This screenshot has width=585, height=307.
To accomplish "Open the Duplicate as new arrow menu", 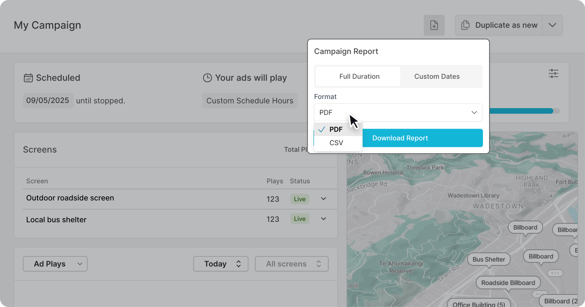I will coord(552,25).
